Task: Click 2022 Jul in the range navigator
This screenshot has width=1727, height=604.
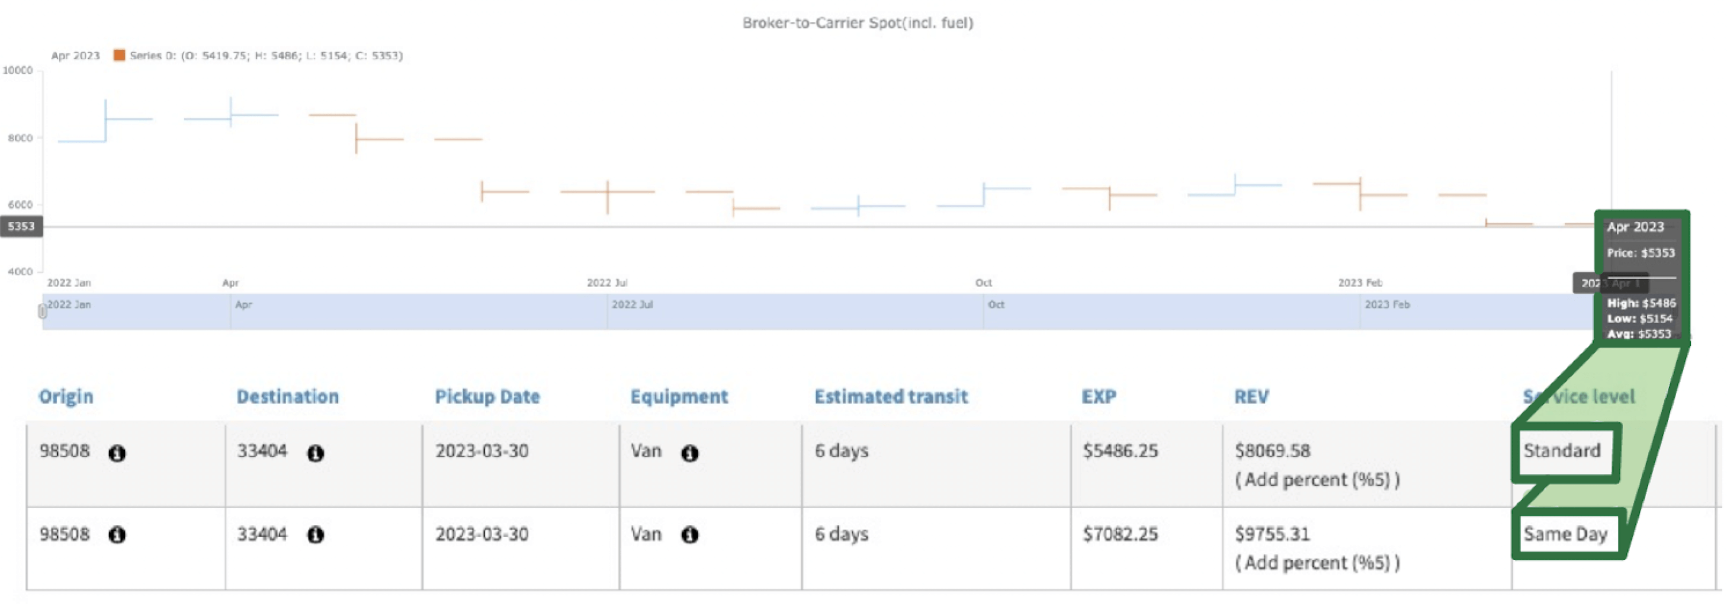Action: click(631, 304)
